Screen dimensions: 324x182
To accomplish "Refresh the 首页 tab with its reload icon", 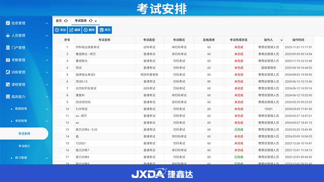I will point(66,21).
